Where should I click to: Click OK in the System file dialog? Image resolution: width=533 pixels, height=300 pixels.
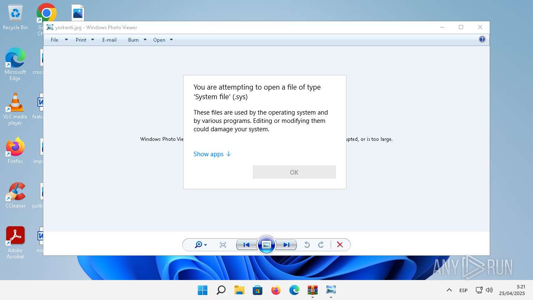(x=294, y=172)
